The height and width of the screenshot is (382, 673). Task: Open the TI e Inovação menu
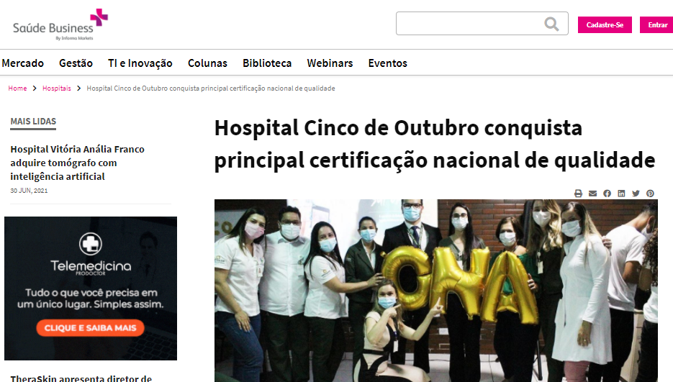click(x=140, y=63)
